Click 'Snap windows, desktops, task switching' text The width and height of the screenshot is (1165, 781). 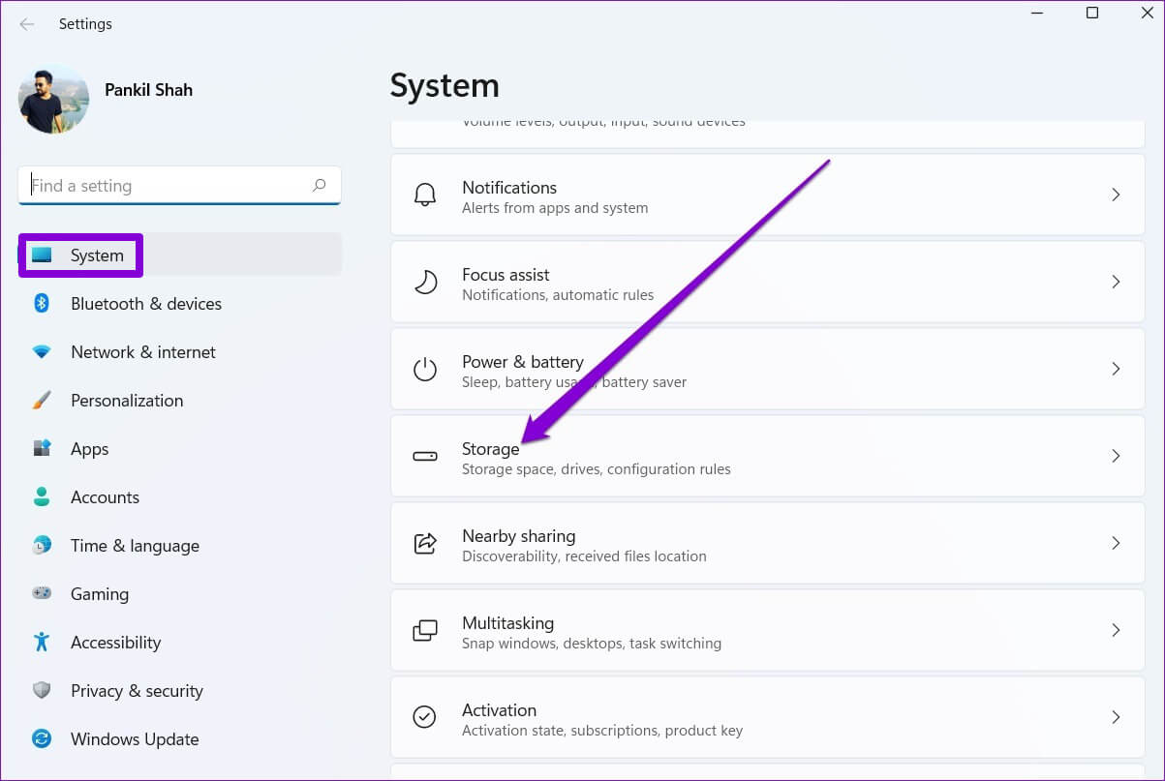click(592, 644)
